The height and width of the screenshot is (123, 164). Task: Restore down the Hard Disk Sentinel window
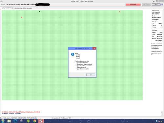click(157, 1)
